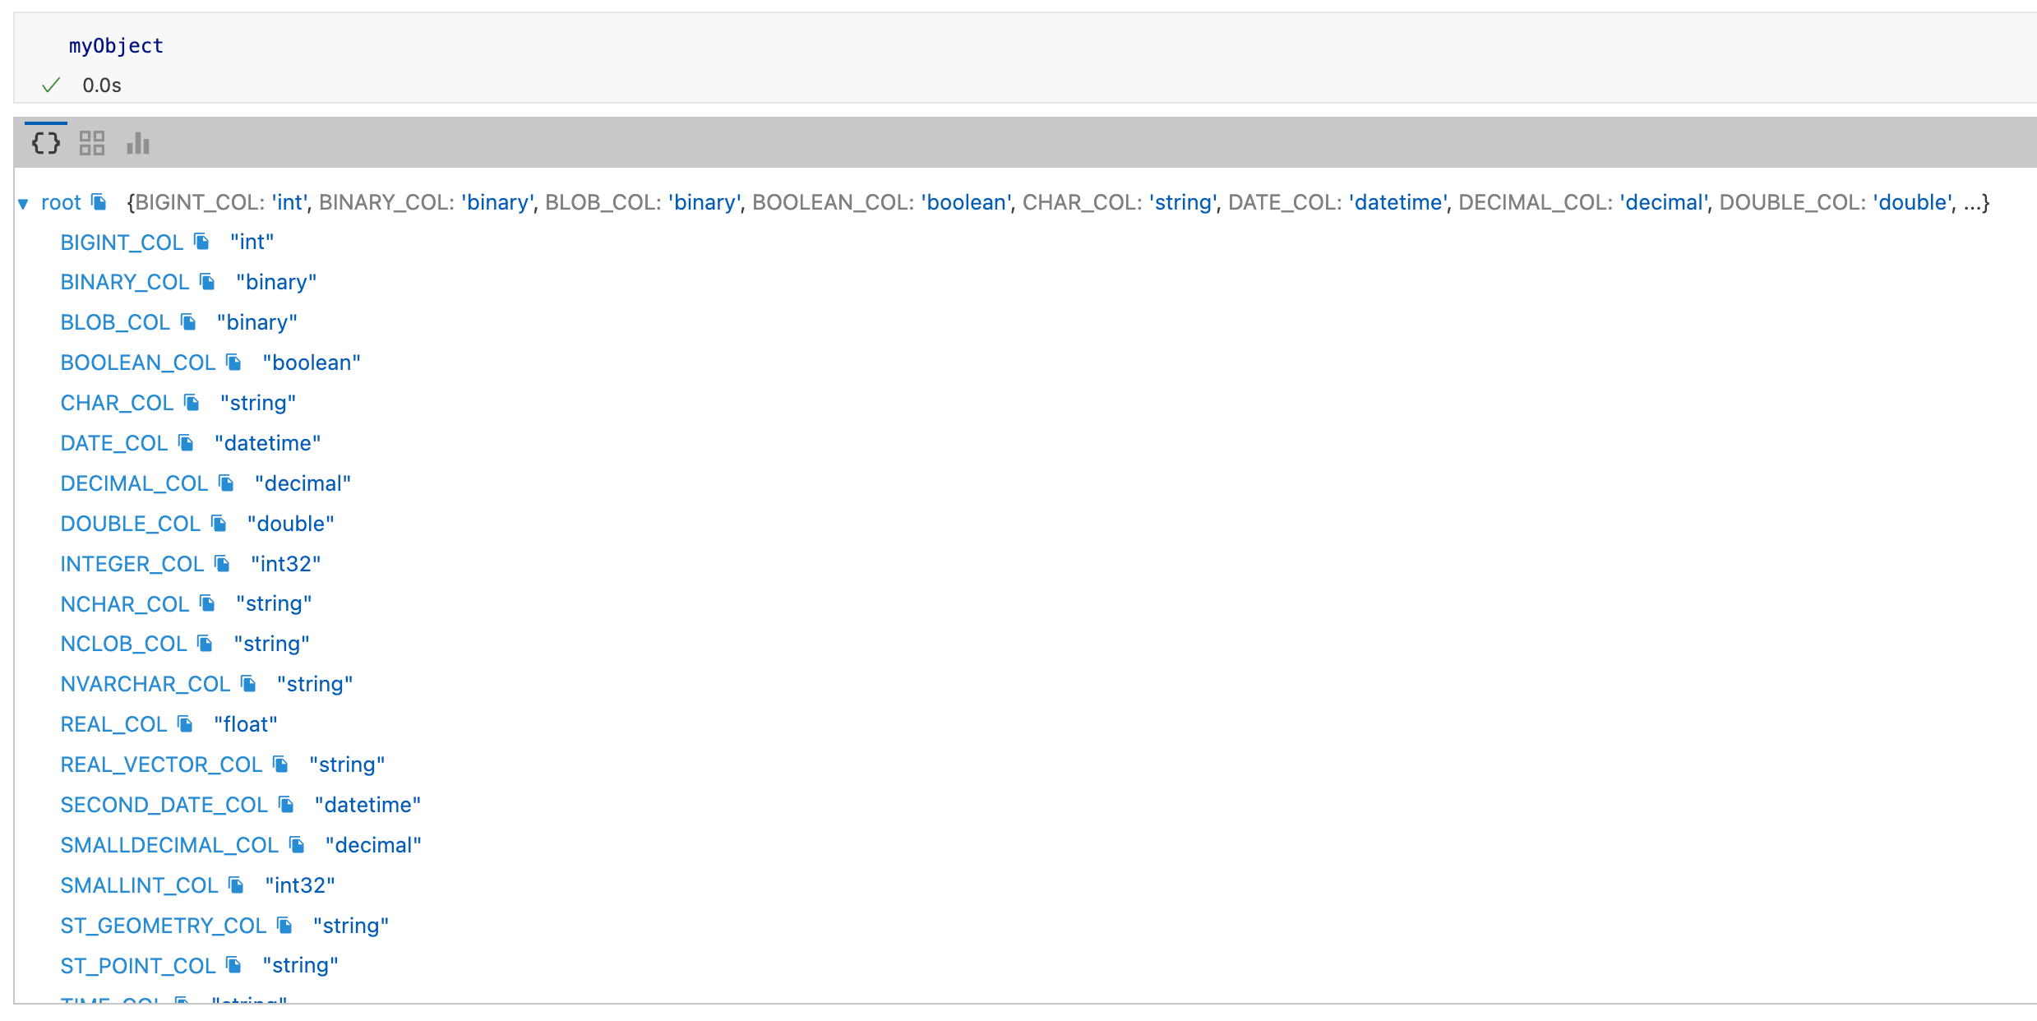Image resolution: width=2037 pixels, height=1021 pixels.
Task: Copy the ST_GEOMETRY_COL value icon
Action: [284, 926]
